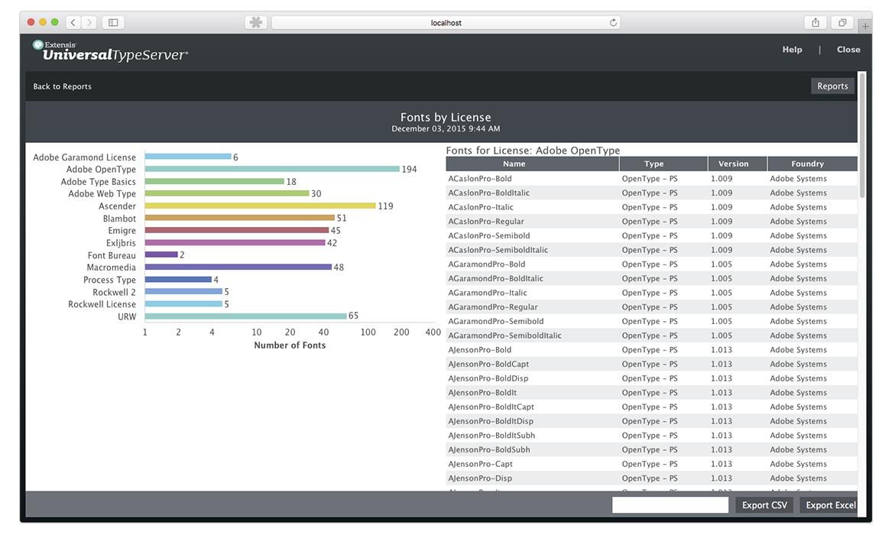Click the 'Font Bureau' chart label
Screen dimensions: 892x535
[112, 255]
